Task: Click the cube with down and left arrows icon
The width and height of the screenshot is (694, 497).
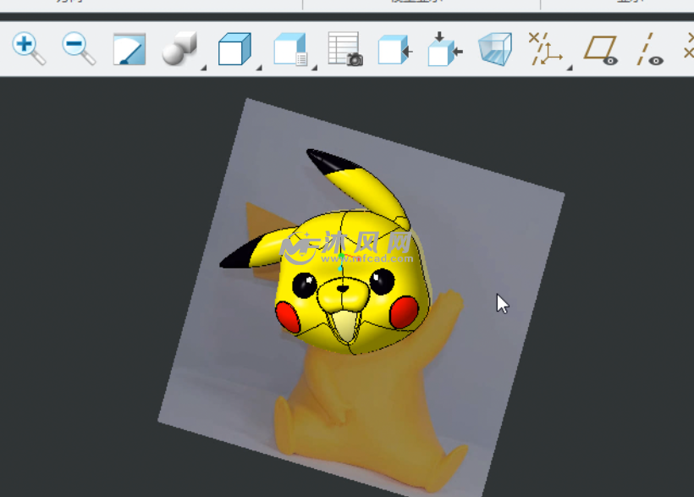Action: tap(445, 49)
